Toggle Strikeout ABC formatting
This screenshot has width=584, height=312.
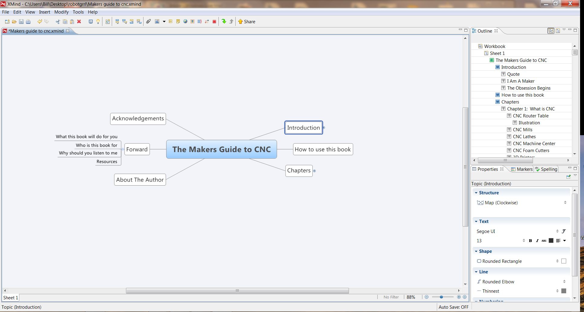pos(544,240)
